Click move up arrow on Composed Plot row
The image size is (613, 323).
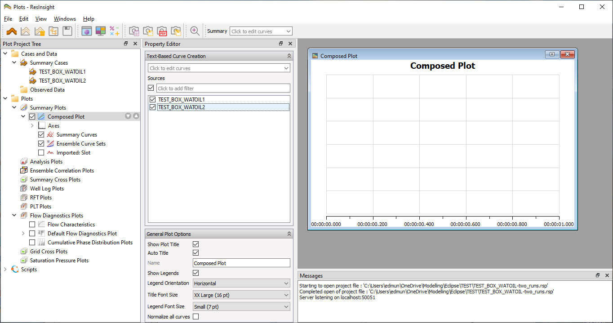tap(136, 116)
